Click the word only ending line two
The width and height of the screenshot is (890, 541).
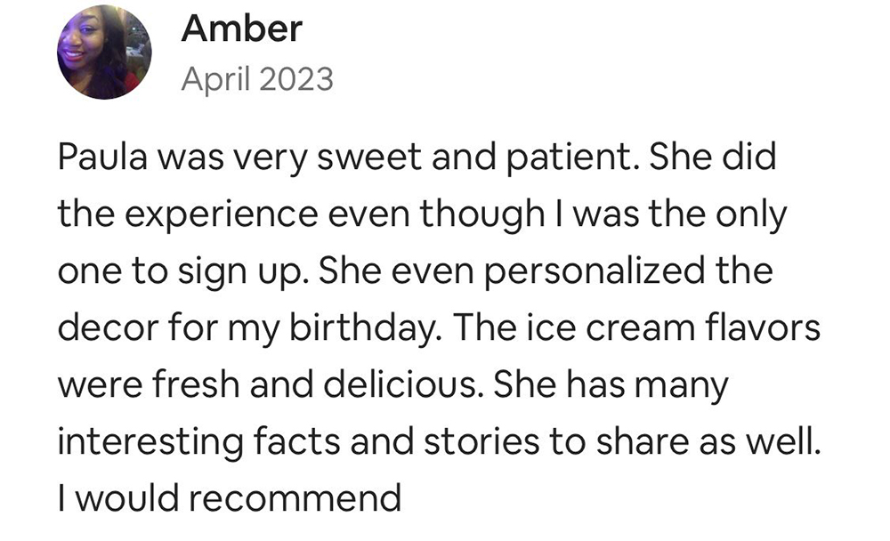751,214
